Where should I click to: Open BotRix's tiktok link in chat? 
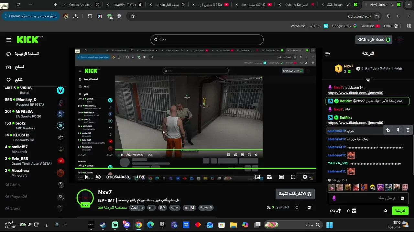point(355,123)
